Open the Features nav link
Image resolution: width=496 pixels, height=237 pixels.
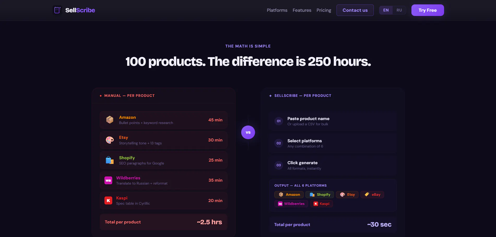tap(302, 10)
